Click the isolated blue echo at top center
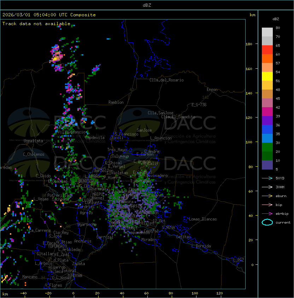 [x=108, y=39]
